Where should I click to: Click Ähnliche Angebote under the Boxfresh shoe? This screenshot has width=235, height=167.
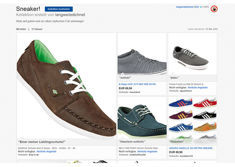click(x=46, y=152)
